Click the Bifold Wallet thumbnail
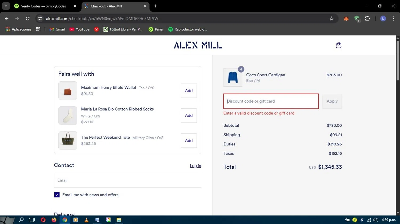Viewport: 400px width, 224px height. click(68, 91)
